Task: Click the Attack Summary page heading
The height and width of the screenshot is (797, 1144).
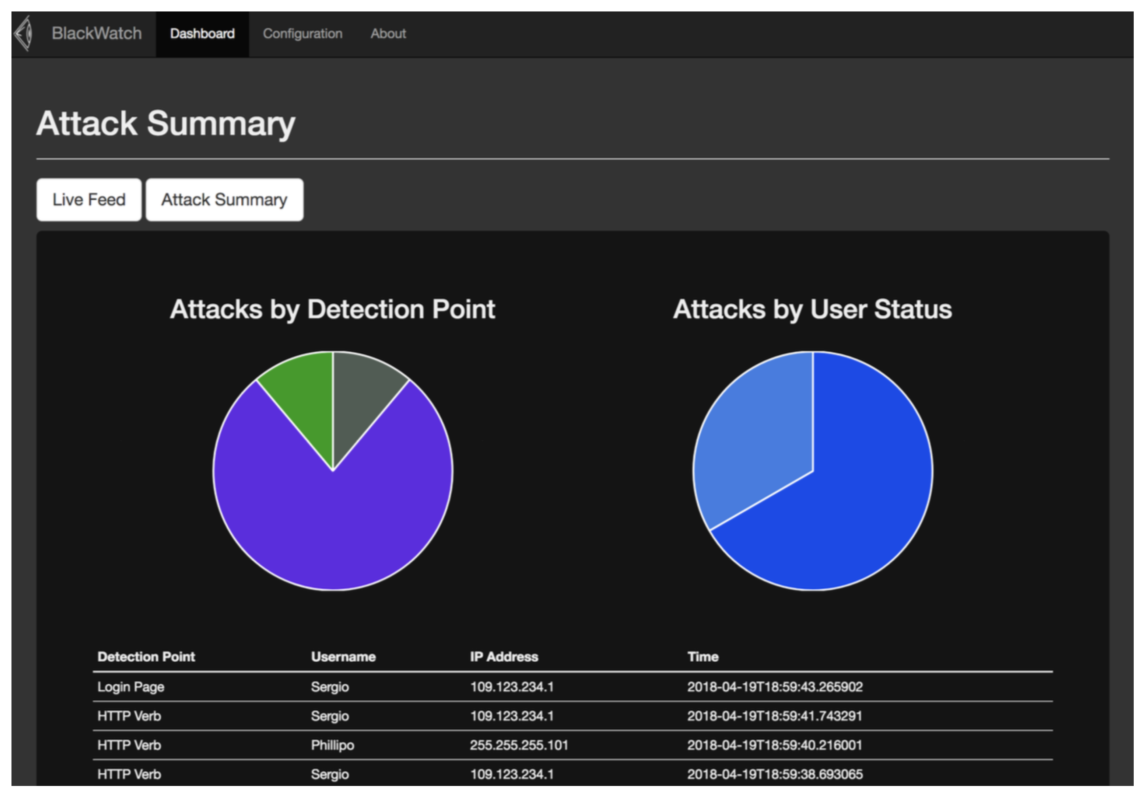Action: point(166,123)
